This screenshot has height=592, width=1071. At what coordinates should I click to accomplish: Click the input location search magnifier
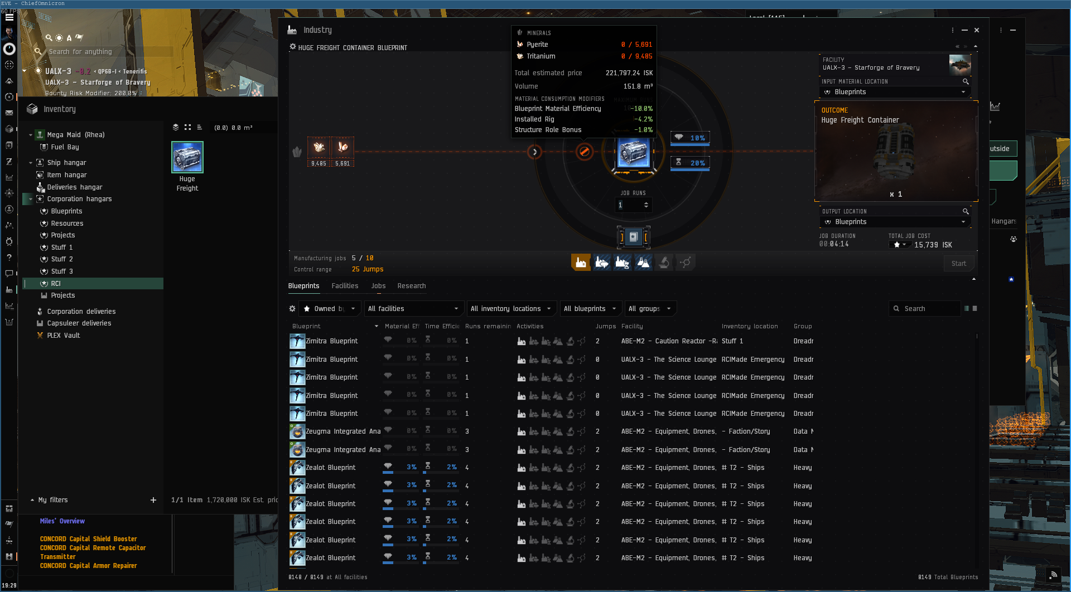click(966, 81)
